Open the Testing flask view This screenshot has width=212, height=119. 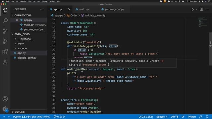5,62
